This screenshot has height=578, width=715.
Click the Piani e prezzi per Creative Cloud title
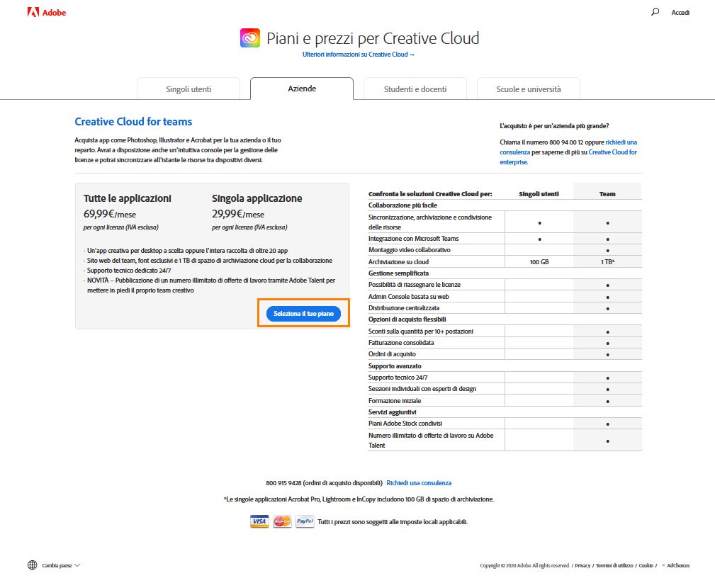373,38
